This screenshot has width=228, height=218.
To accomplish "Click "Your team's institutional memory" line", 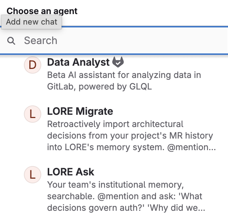I will pyautogui.click(x=115, y=185).
